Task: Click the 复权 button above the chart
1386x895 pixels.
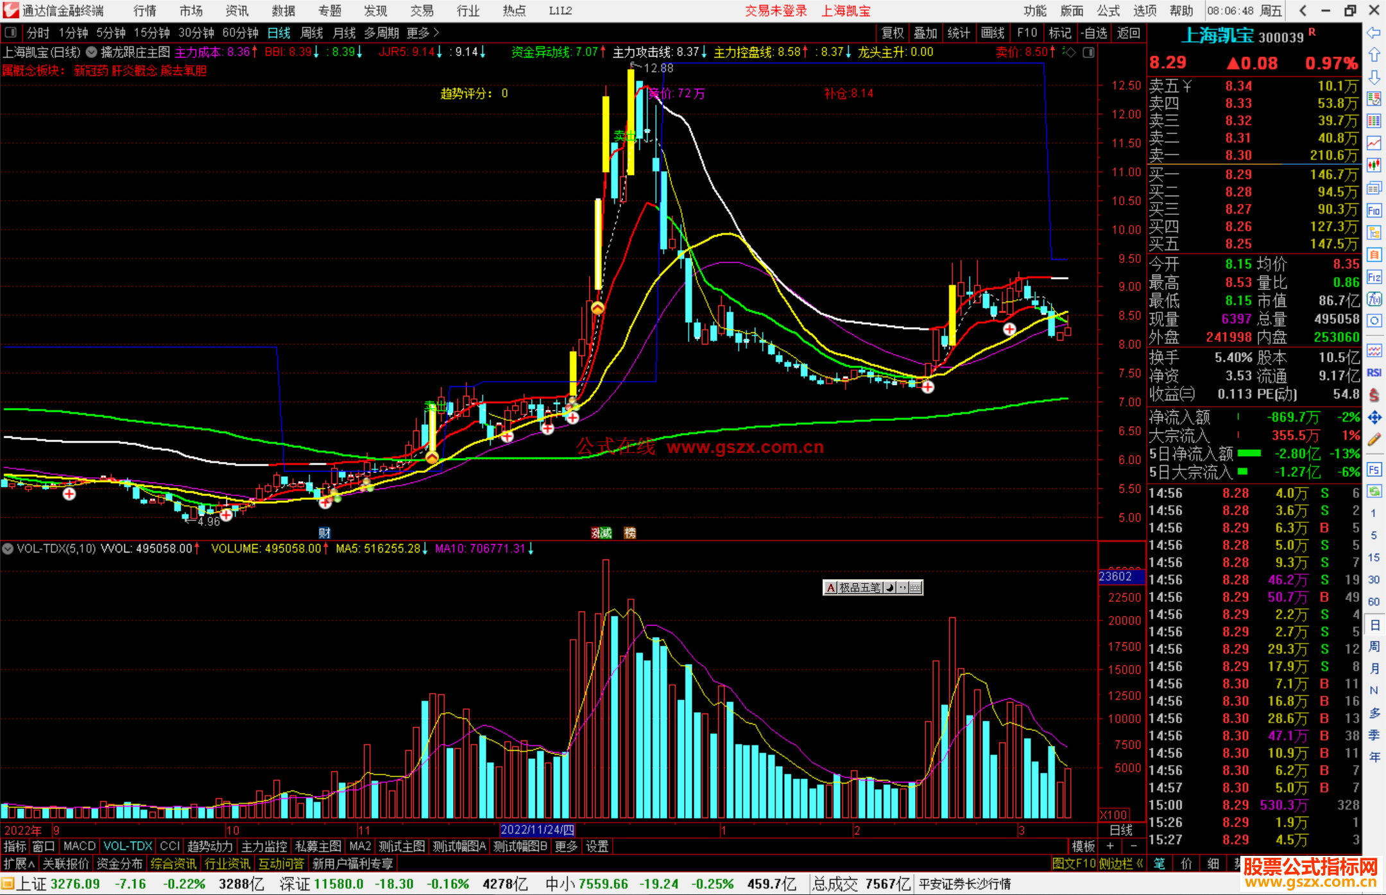Action: pyautogui.click(x=893, y=33)
